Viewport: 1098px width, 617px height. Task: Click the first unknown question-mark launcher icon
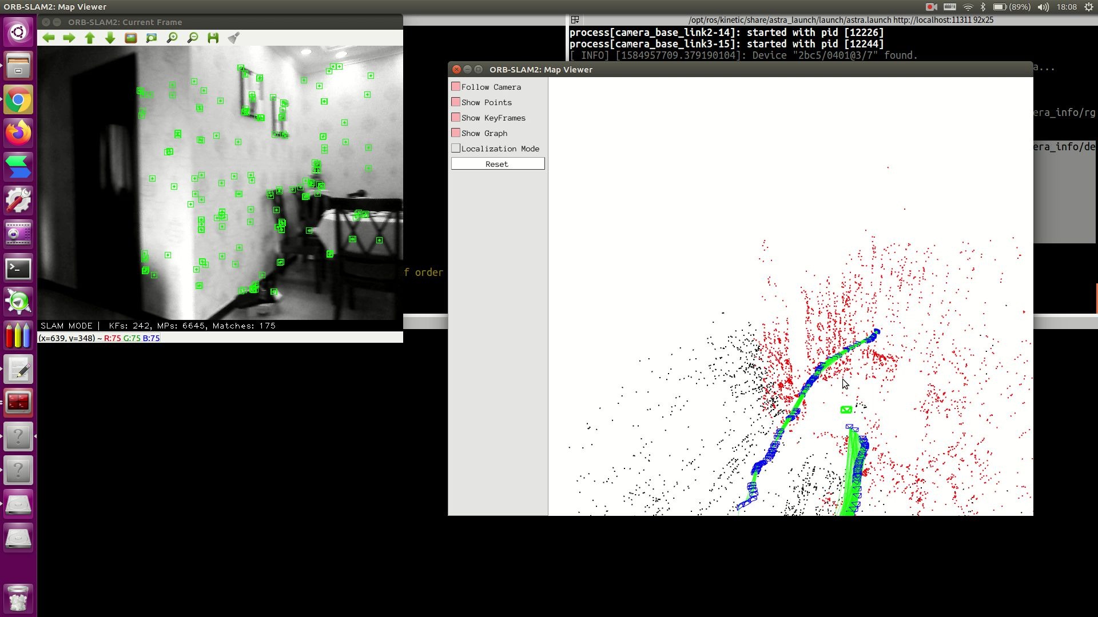(18, 437)
